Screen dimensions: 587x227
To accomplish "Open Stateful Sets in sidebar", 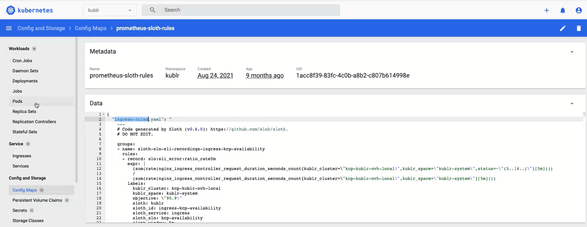I will pyautogui.click(x=25, y=132).
